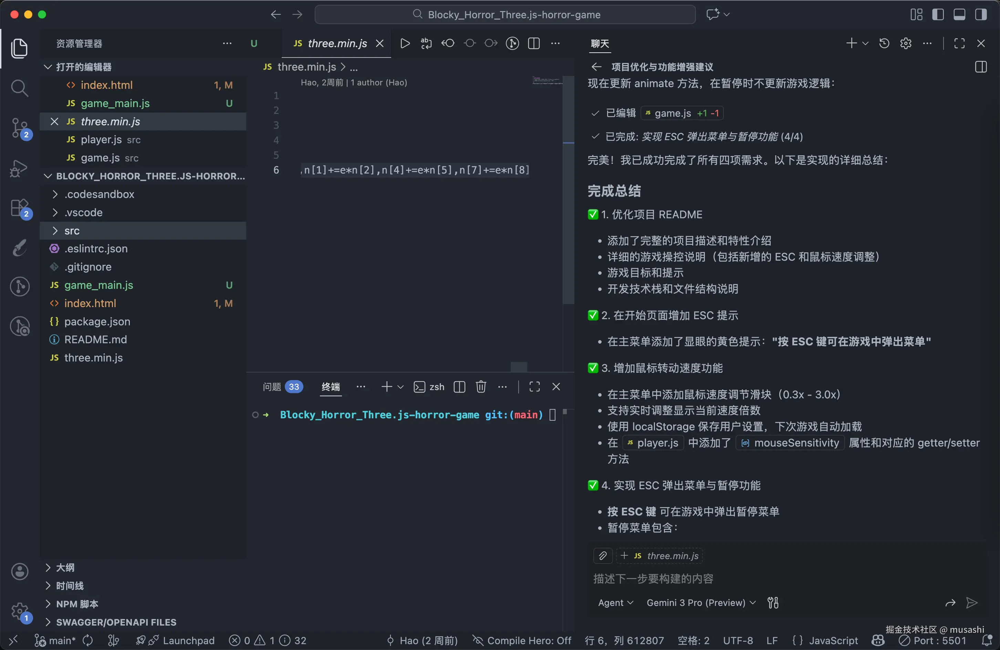Split the terminal pane
The image size is (1000, 650).
pos(460,387)
